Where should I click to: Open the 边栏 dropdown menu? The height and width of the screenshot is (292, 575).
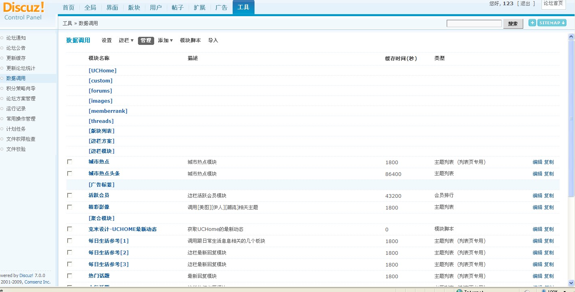pos(126,40)
